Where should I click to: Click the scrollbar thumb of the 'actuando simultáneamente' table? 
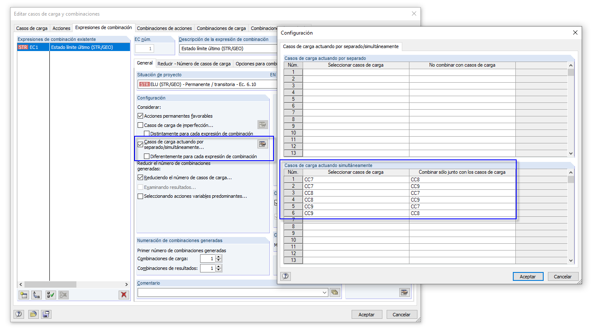point(571,180)
